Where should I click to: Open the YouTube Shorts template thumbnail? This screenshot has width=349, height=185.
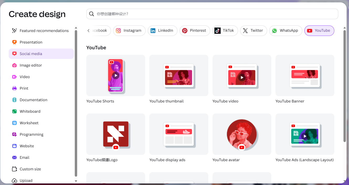pos(116,75)
